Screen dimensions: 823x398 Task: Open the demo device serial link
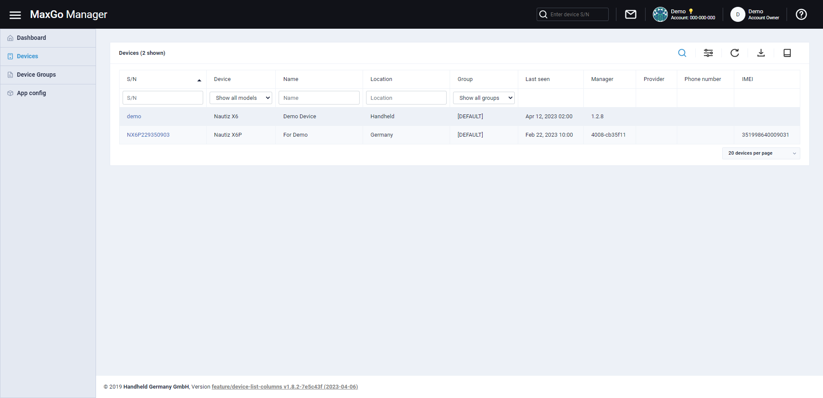tap(134, 117)
